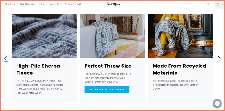Open the chat support bubble
225x111 pixels.
[217, 103]
